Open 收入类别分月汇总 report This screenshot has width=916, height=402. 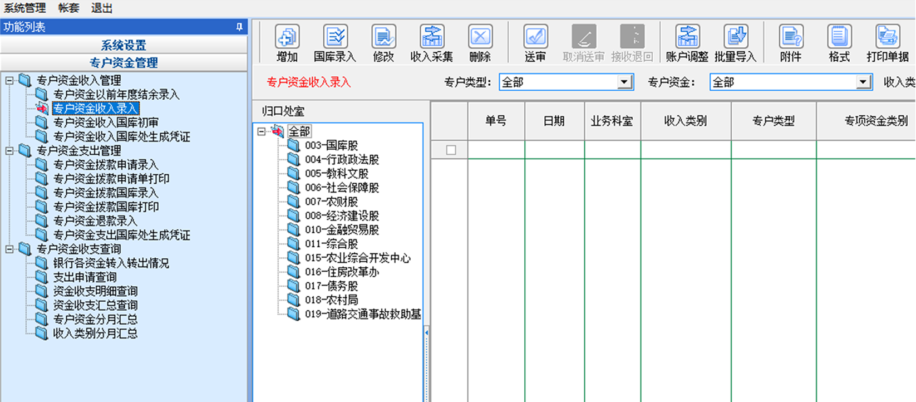coord(95,334)
